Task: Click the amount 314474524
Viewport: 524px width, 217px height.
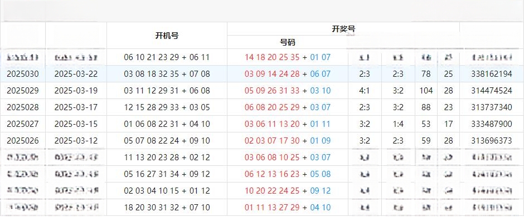Action: (x=492, y=91)
